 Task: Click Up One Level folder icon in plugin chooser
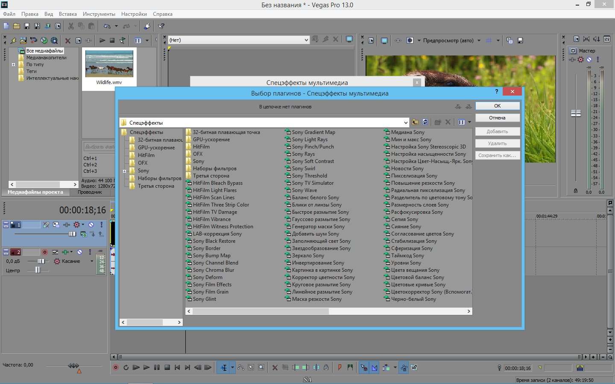(x=415, y=122)
